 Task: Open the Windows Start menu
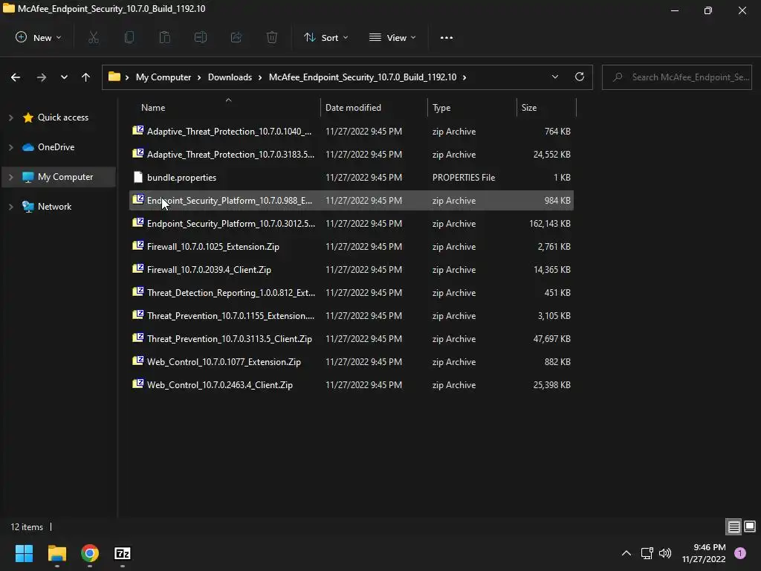pyautogui.click(x=24, y=553)
